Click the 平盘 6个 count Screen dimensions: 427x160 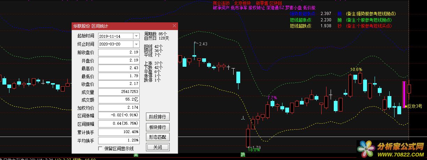152,72
